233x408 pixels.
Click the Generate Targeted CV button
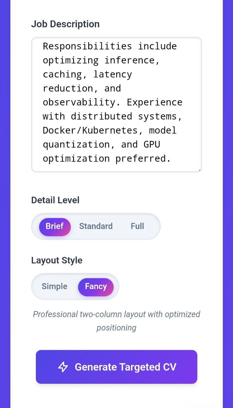coord(116,367)
